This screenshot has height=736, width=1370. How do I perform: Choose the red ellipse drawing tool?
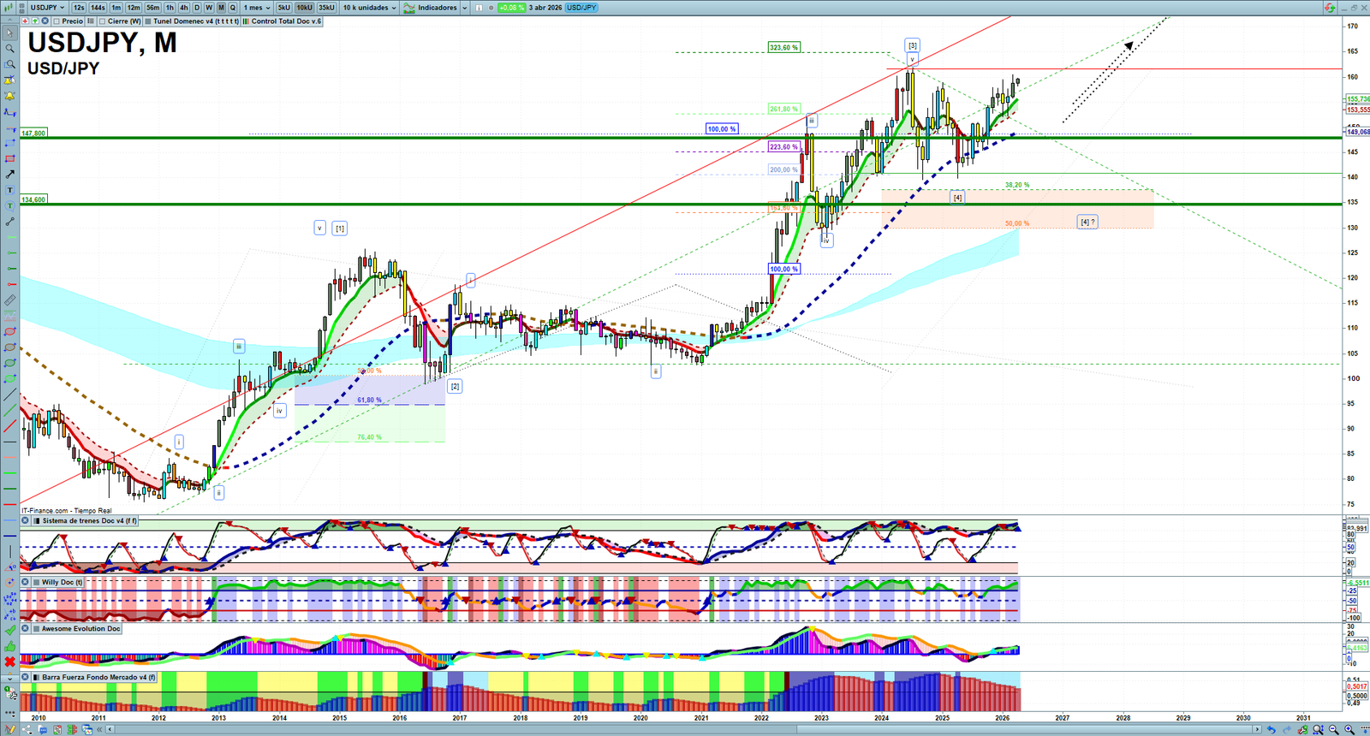(x=9, y=332)
